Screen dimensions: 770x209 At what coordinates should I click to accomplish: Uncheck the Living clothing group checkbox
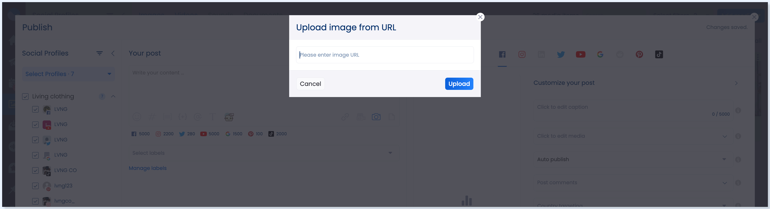click(x=25, y=97)
